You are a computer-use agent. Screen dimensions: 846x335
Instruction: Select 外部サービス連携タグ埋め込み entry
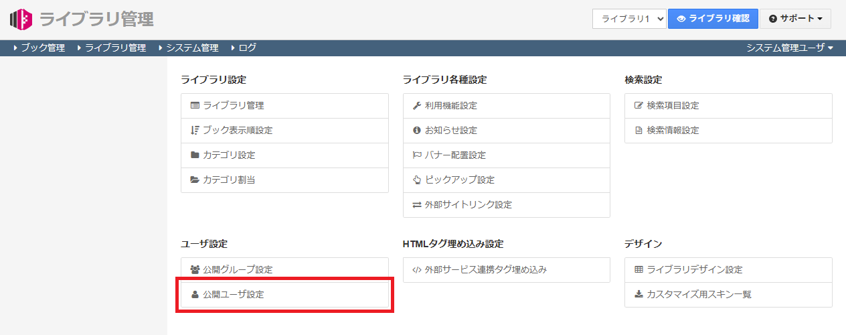point(485,270)
